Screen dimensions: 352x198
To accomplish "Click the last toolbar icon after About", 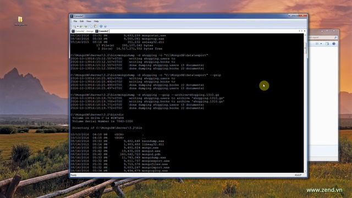I will click(105, 26).
